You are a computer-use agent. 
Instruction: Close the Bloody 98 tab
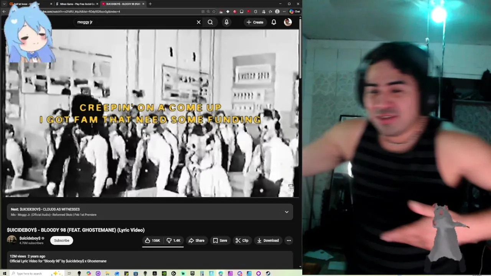(x=143, y=4)
